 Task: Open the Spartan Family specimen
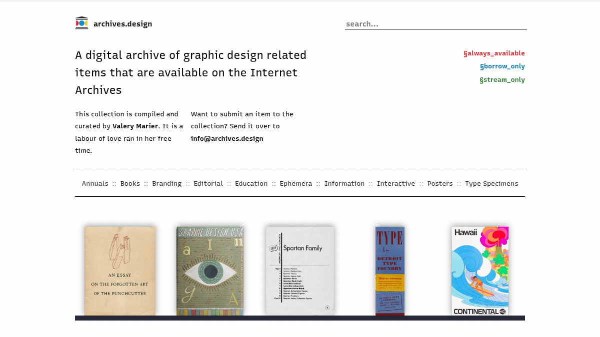click(300, 271)
